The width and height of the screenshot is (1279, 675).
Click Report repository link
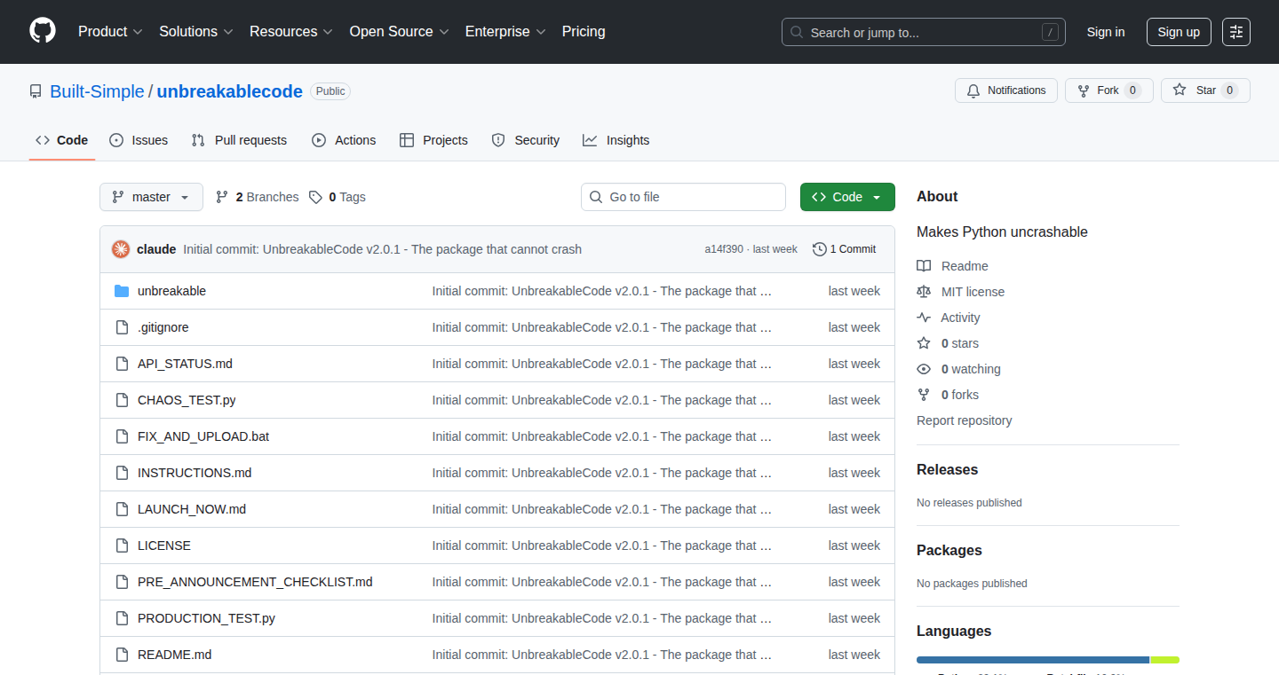pyautogui.click(x=965, y=420)
